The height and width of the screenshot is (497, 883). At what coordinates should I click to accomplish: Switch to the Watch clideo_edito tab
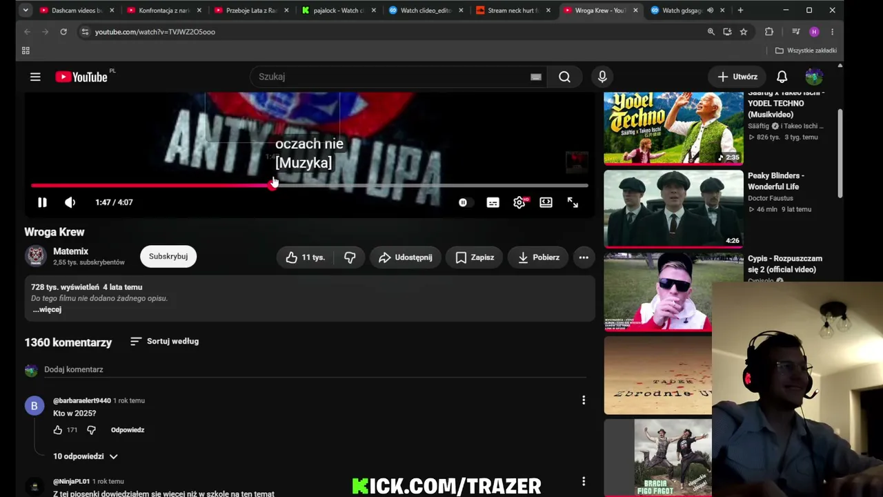426,10
